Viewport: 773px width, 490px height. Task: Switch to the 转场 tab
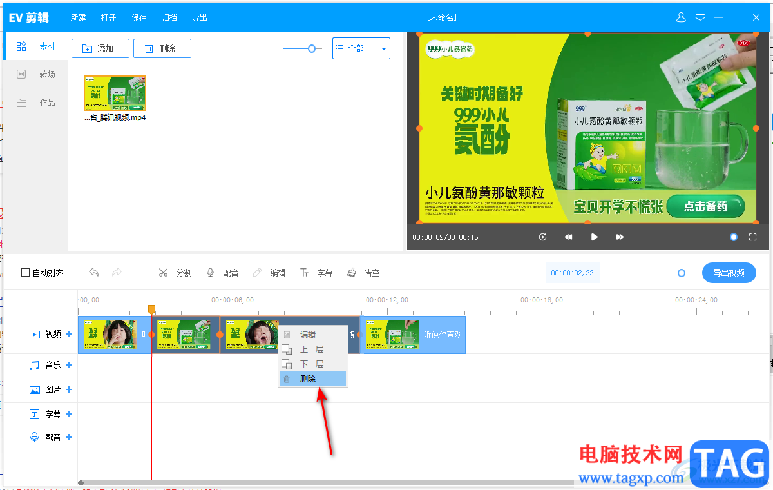[x=36, y=74]
